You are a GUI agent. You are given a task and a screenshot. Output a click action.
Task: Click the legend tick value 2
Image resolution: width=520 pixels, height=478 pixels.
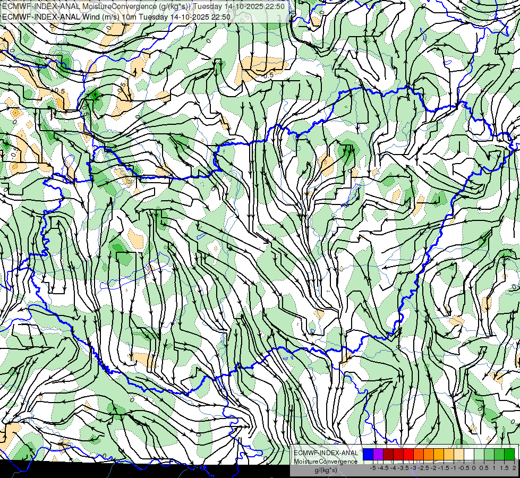click(514, 468)
